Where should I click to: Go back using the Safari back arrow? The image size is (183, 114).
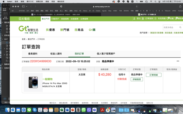[x=31, y=6]
